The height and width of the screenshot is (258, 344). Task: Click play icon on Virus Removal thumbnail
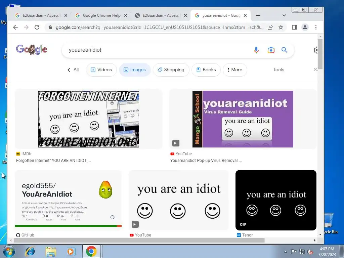[176, 143]
